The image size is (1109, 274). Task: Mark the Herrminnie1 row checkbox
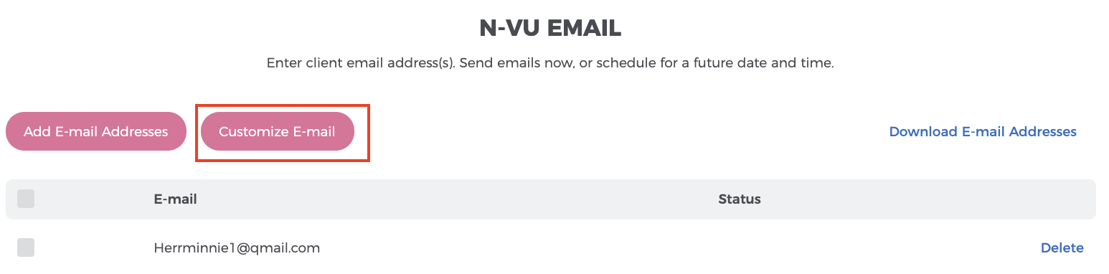[26, 247]
